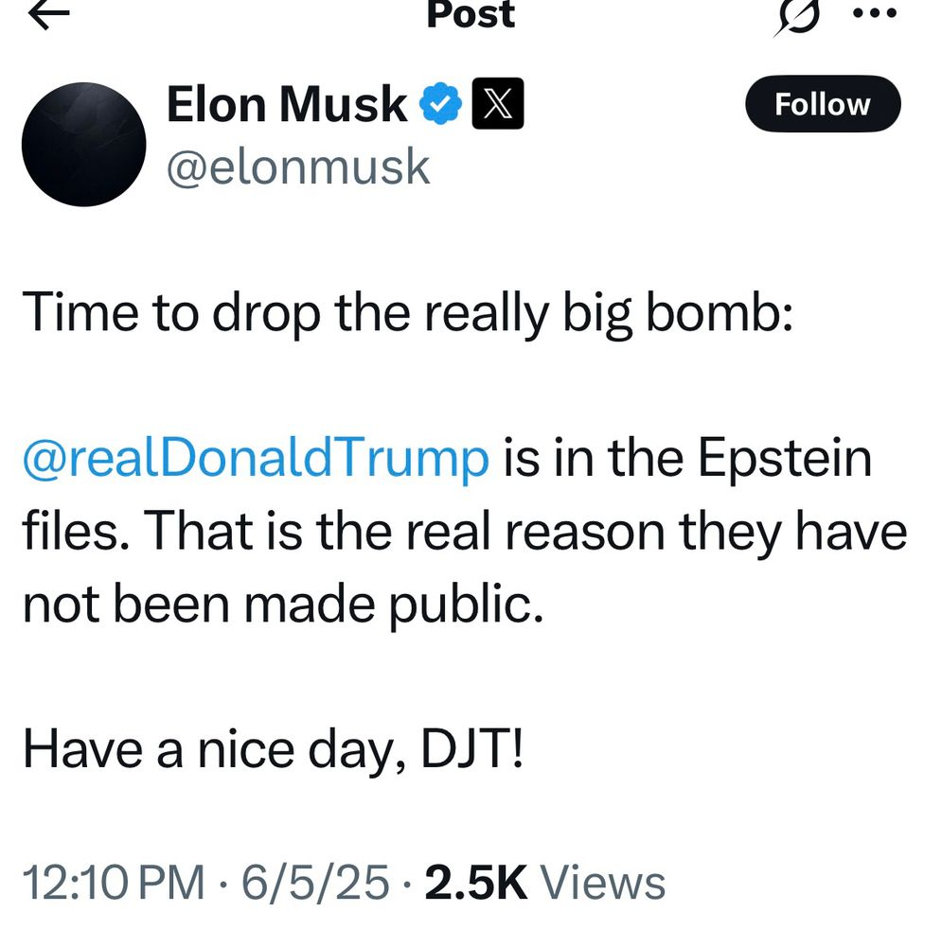942x946 pixels.
Task: Open the Grok slashed-circle icon
Action: coord(795,17)
